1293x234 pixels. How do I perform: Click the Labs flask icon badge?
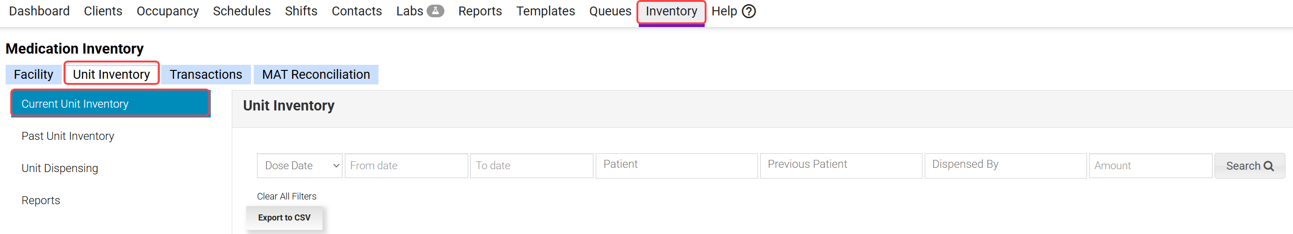pos(435,11)
